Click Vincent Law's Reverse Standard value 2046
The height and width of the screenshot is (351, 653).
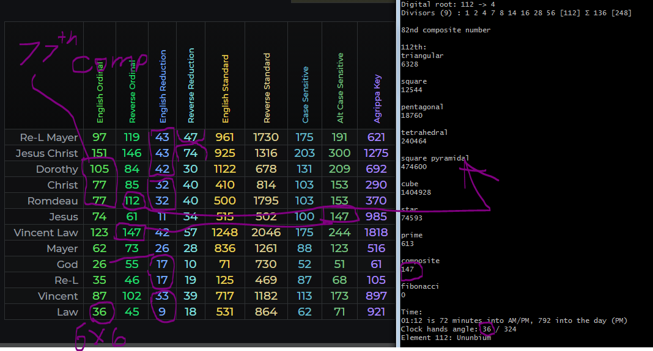tap(265, 233)
